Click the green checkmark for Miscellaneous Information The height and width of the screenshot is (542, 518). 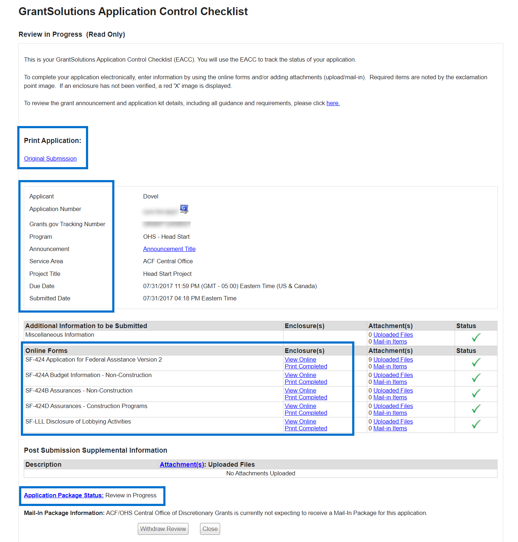[x=476, y=338]
